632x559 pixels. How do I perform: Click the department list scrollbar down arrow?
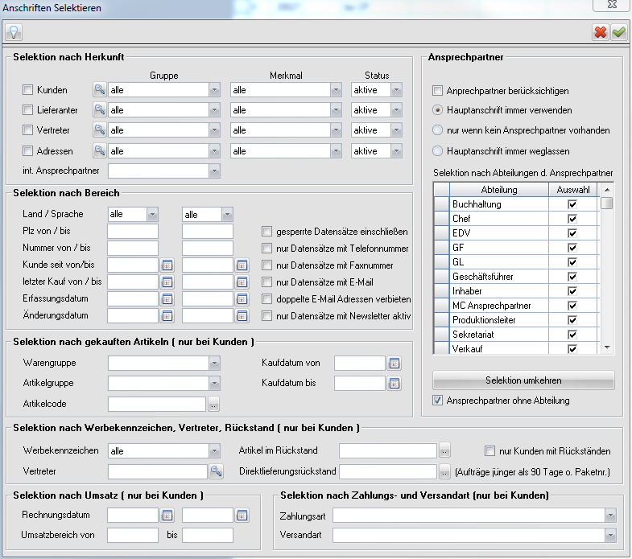[x=607, y=347]
